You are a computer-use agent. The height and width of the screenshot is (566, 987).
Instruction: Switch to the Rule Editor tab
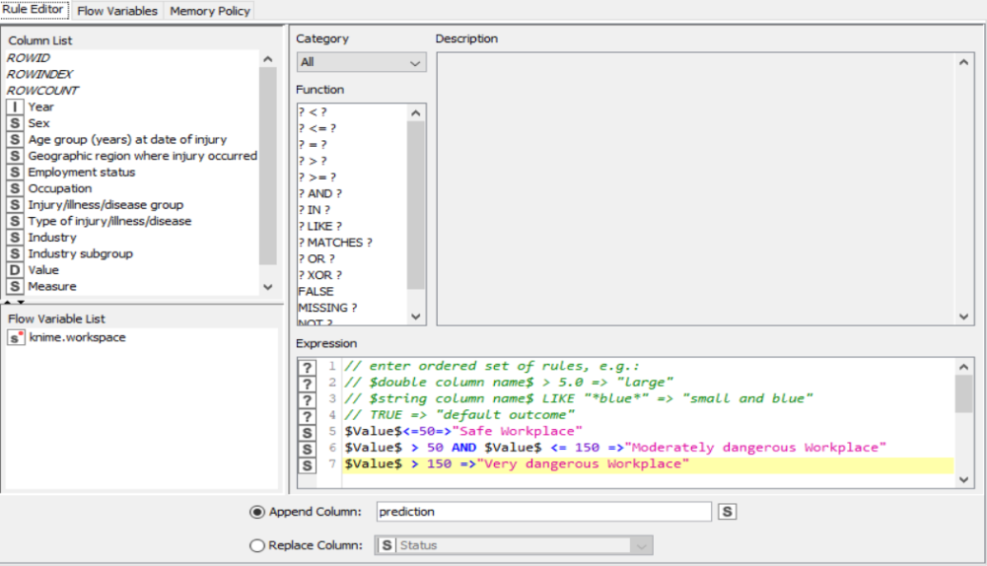(x=33, y=10)
